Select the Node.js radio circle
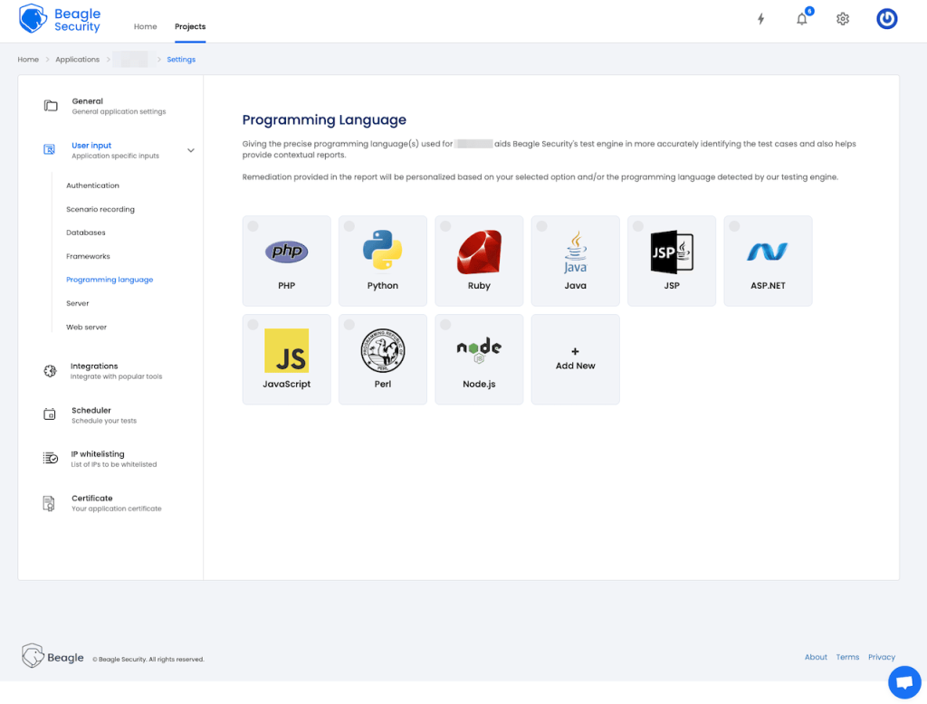This screenshot has height=704, width=927. coord(445,325)
